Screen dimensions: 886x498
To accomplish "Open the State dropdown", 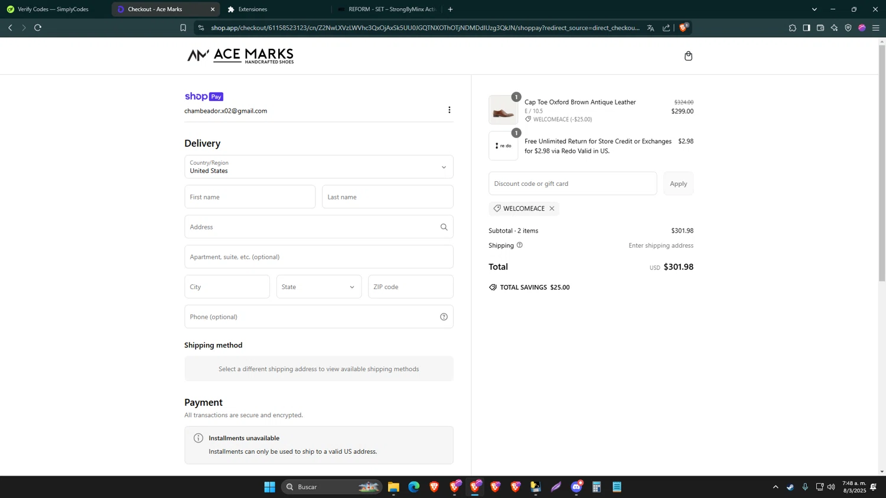I will tap(319, 287).
